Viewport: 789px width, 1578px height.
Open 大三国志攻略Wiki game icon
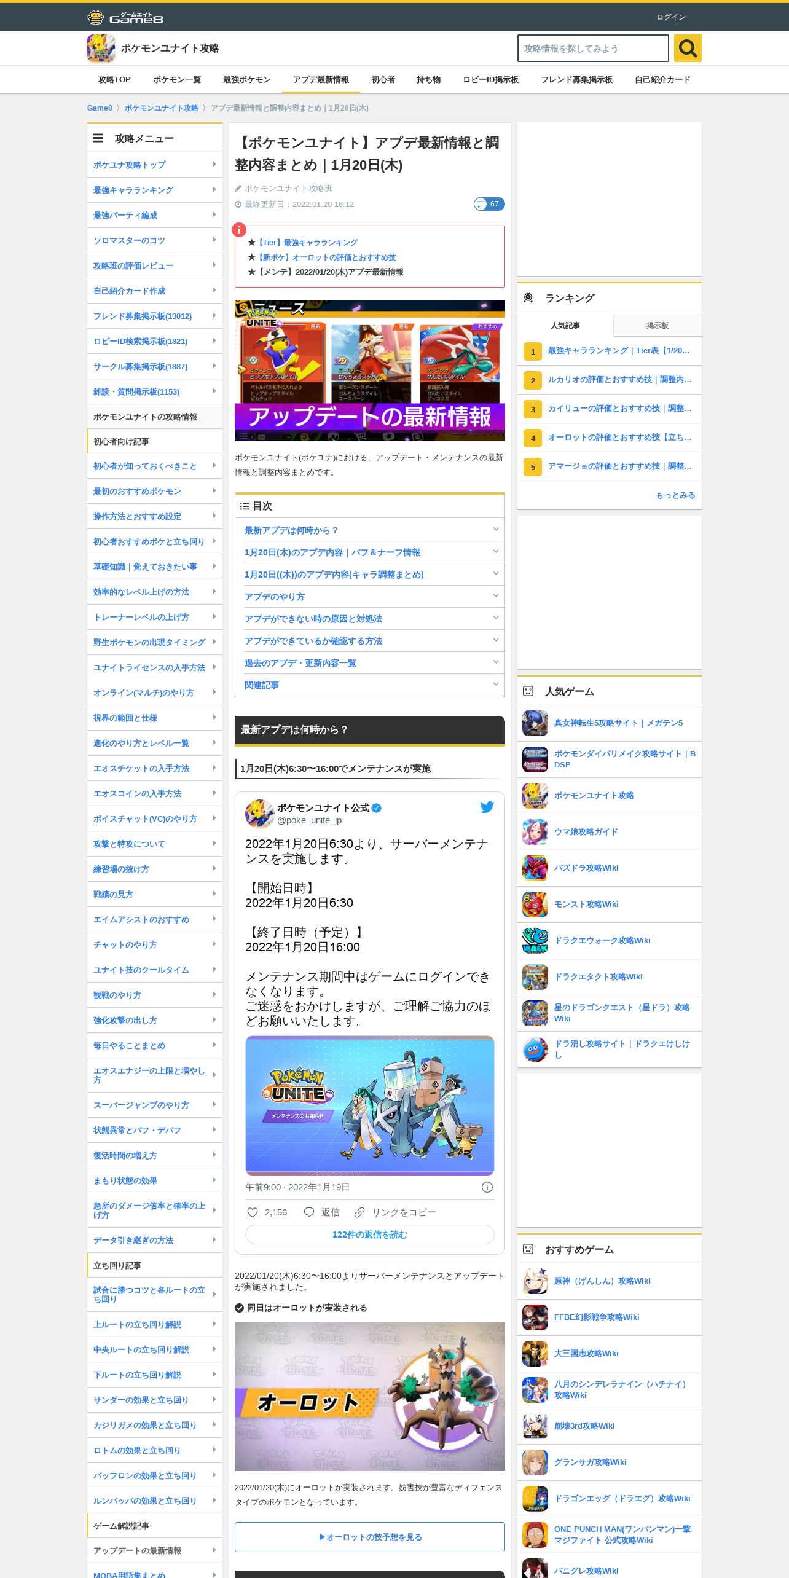535,1354
